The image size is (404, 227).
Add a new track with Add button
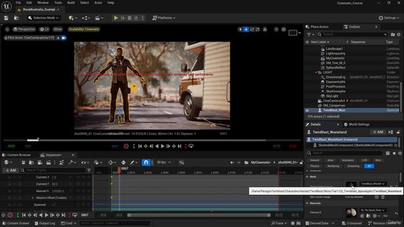coord(11,170)
